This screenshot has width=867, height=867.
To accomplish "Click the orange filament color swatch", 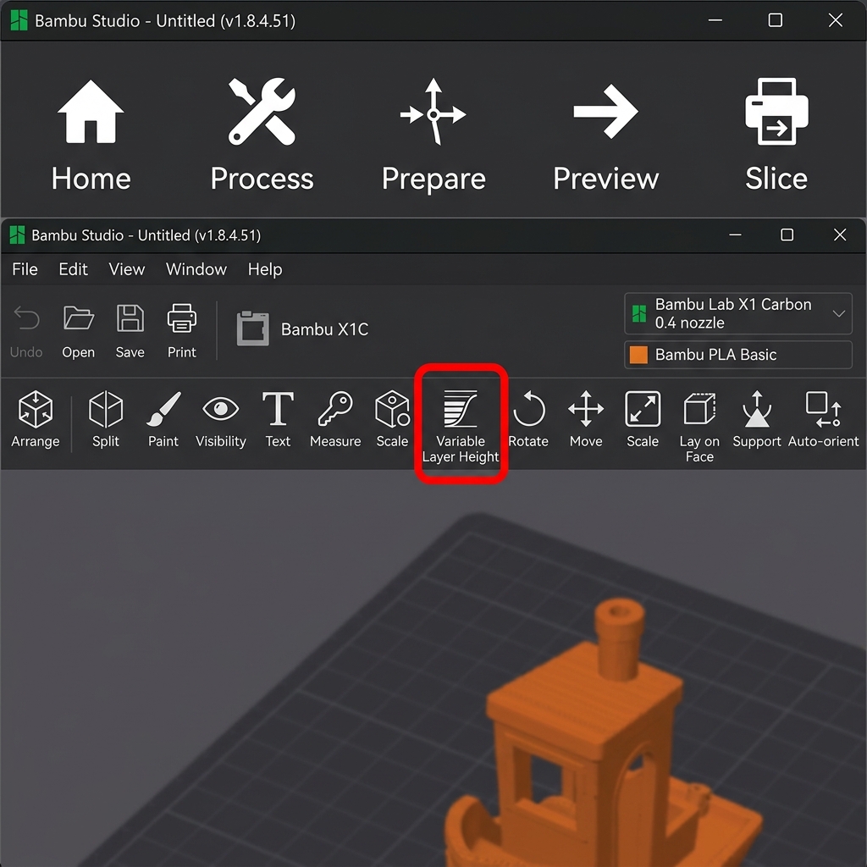I will coord(638,355).
